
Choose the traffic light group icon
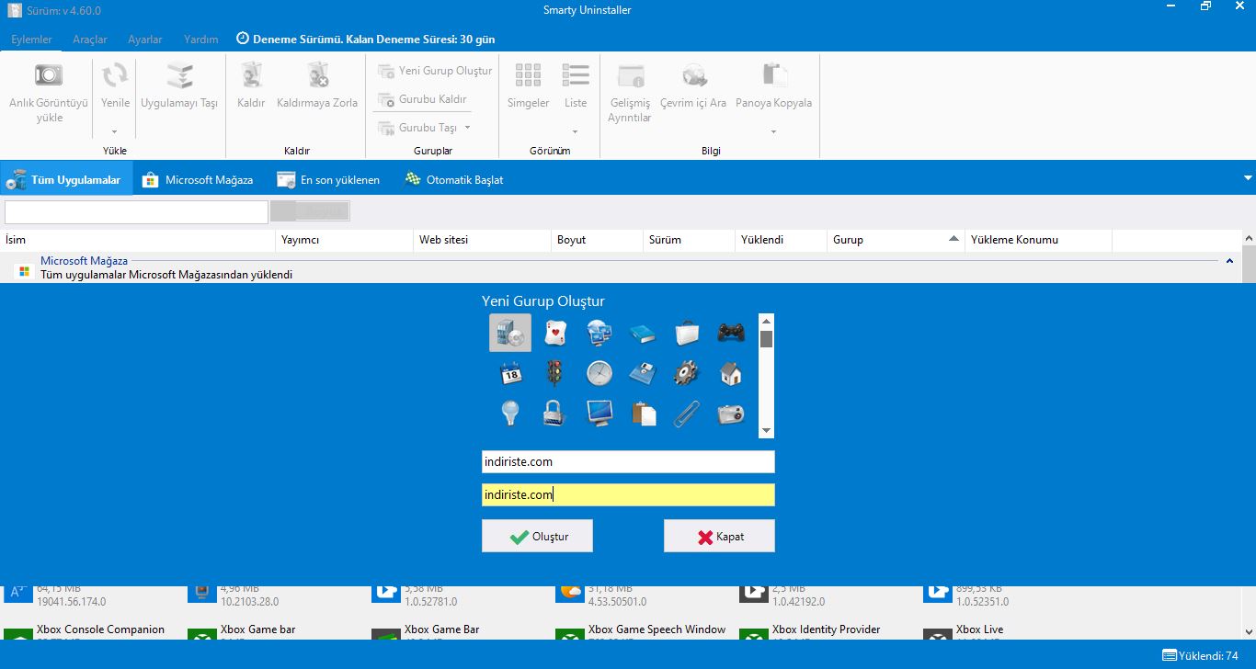554,373
